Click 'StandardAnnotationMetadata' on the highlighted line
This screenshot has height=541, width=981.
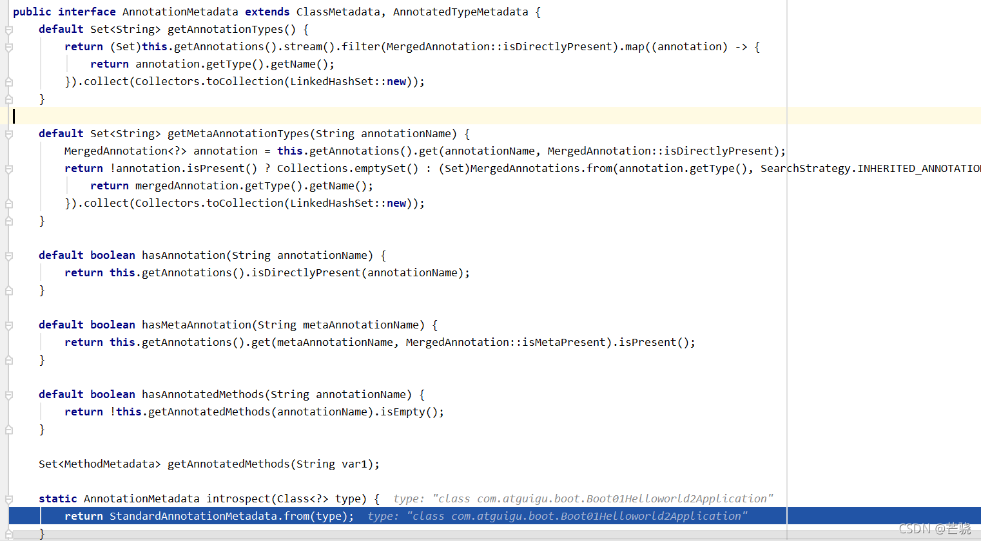pos(193,516)
